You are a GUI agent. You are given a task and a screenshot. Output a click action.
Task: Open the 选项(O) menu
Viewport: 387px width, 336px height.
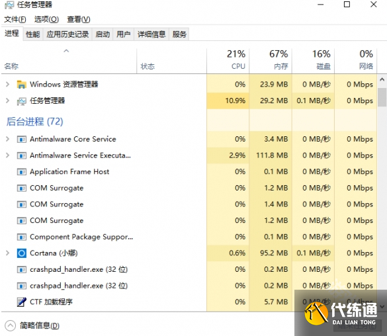tap(46, 19)
